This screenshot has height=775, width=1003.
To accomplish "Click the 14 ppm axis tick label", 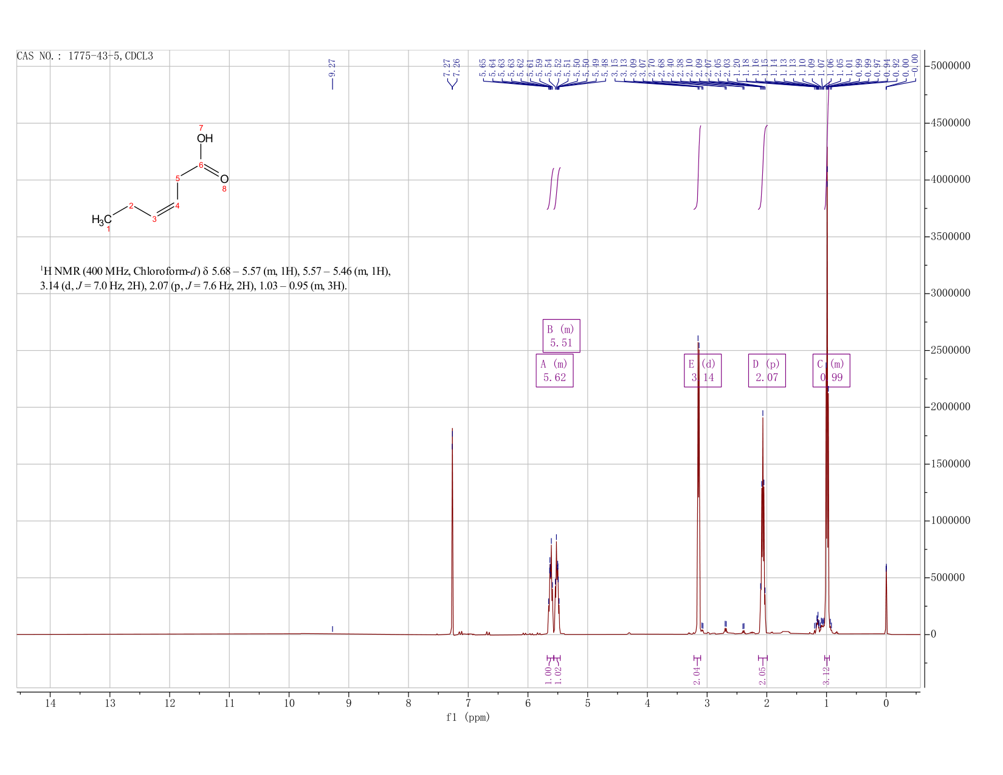I will [50, 703].
